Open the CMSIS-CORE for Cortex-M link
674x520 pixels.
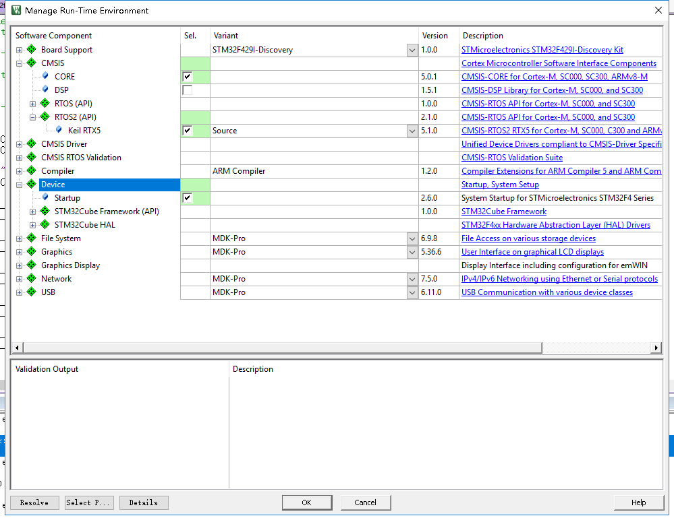[554, 77]
